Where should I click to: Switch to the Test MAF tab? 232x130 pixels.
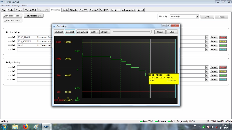94,10
